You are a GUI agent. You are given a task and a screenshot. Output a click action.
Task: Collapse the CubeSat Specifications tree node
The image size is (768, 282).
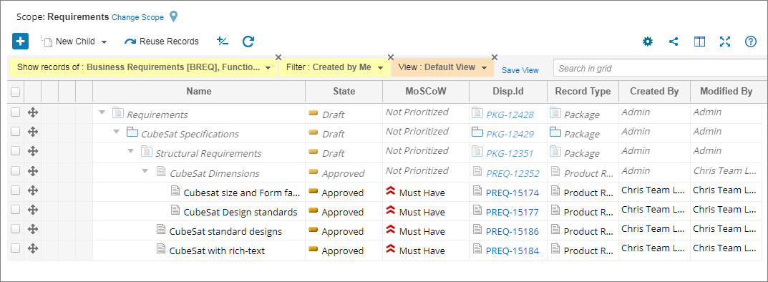[x=117, y=132]
